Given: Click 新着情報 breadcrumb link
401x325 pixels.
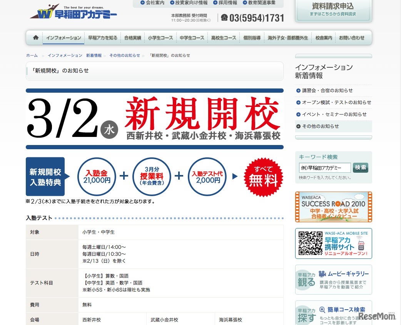Looking at the screenshot, I should click(x=94, y=55).
